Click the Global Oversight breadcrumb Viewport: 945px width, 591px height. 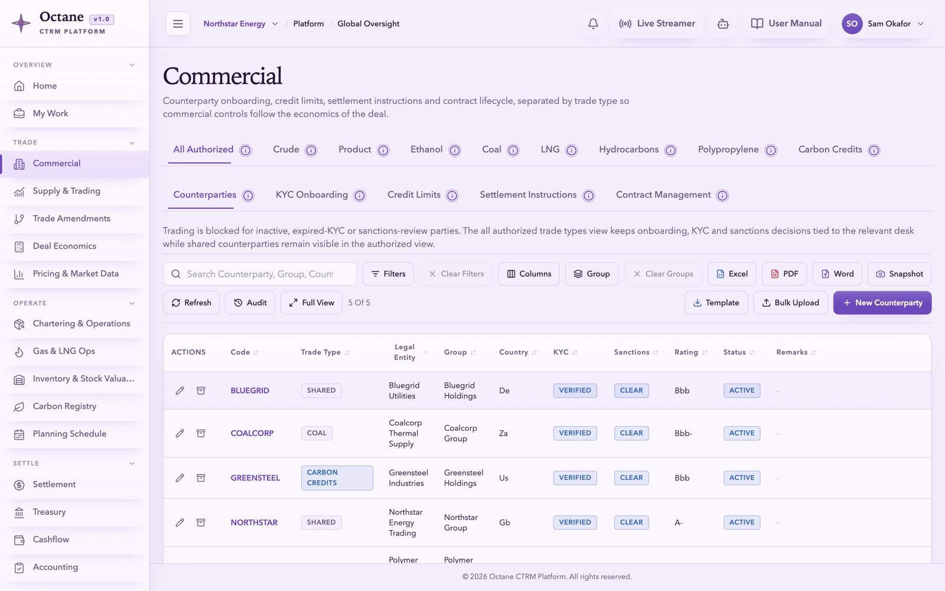369,24
